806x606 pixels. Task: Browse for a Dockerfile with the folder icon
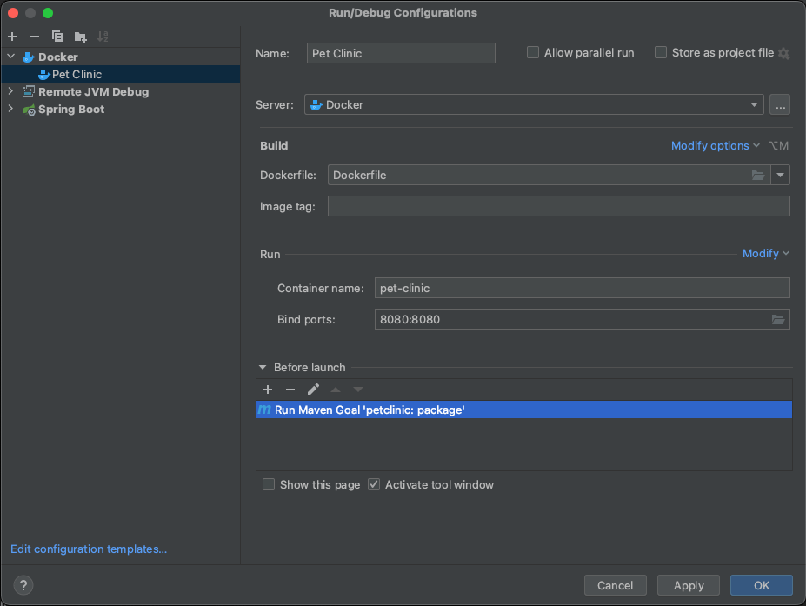click(x=756, y=175)
